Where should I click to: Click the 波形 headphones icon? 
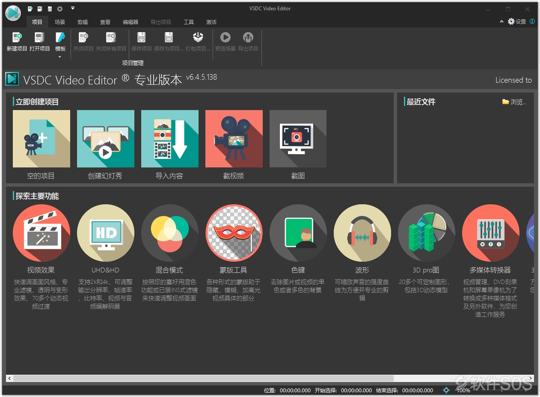pos(362,233)
